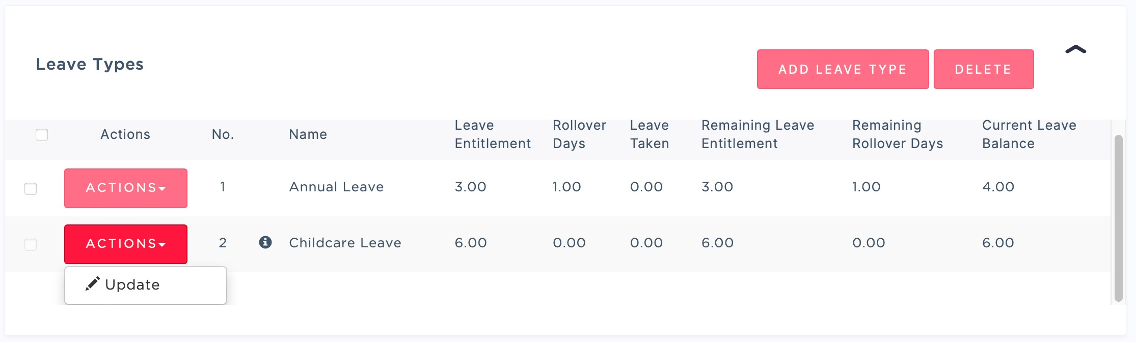
Task: Click the Leave Entitlement column header
Action: tap(492, 134)
